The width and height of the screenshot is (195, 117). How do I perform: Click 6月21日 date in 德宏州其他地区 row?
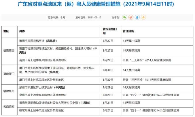tap(108, 110)
